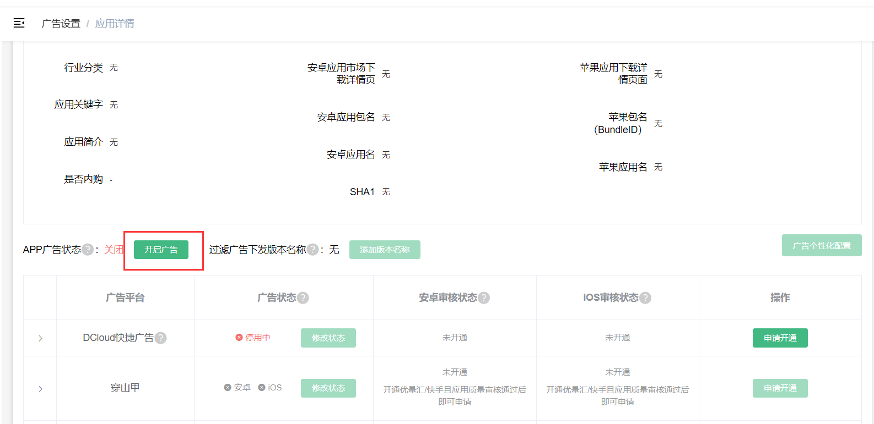Select the 是否内购 label
The image size is (874, 424).
point(83,179)
